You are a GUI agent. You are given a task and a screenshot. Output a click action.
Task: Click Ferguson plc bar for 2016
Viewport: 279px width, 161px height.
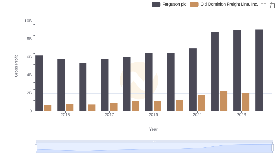83,87
